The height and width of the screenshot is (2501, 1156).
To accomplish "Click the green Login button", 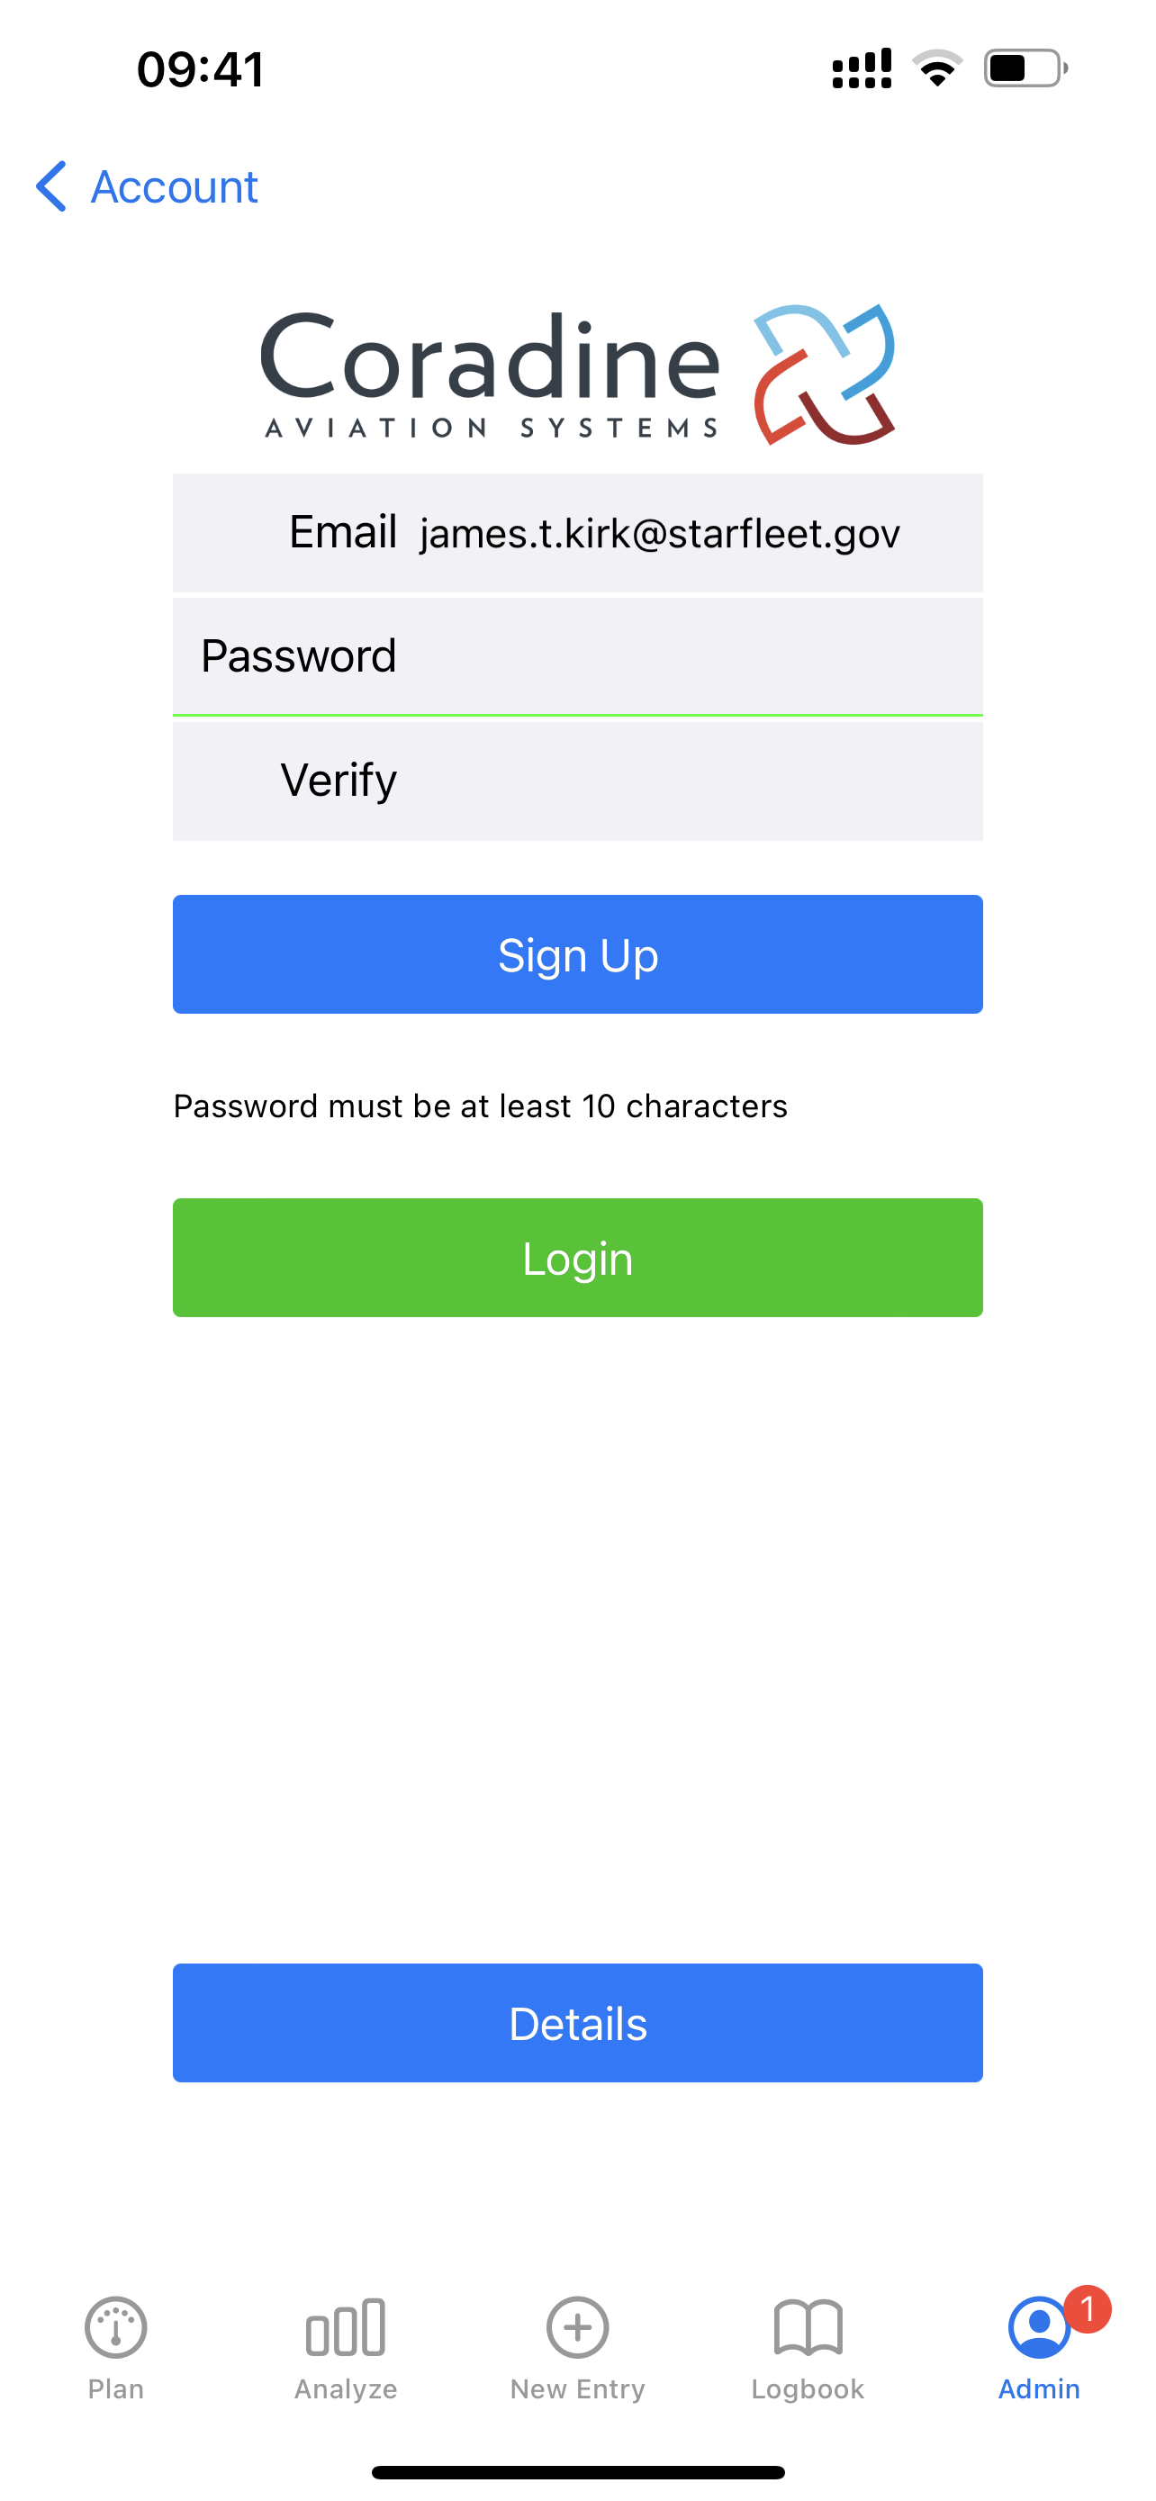I will point(577,1258).
